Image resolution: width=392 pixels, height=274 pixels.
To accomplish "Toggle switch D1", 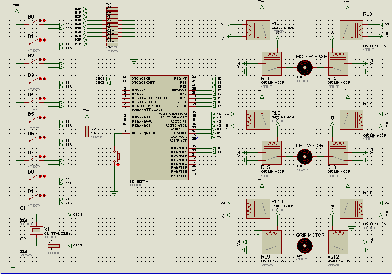I will tap(34, 198).
